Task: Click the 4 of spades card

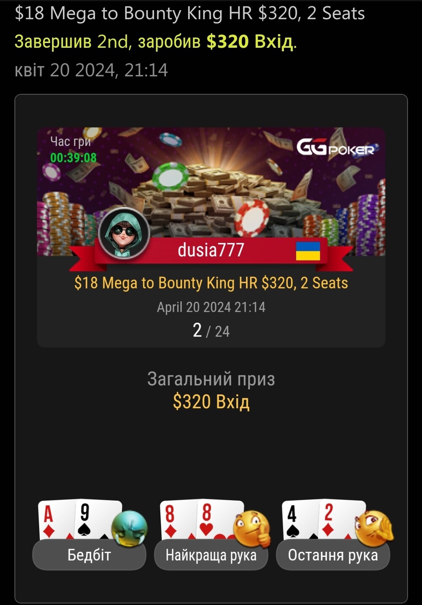Action: coord(299,520)
